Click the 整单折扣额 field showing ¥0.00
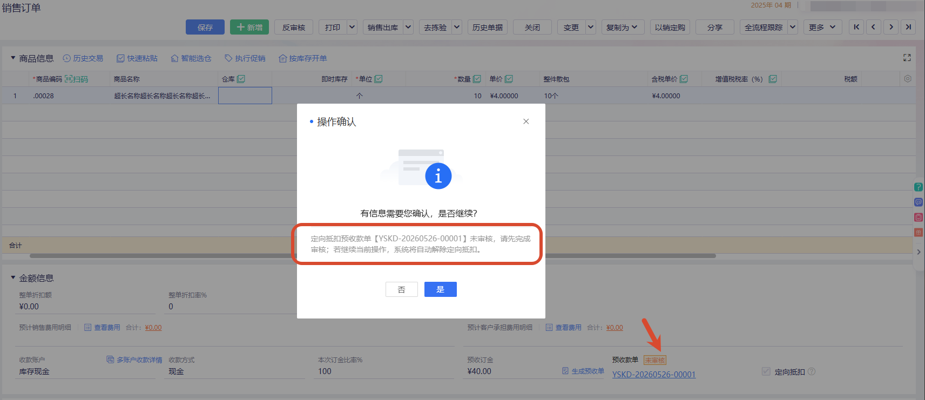Screen dimensions: 925x400 [86, 307]
